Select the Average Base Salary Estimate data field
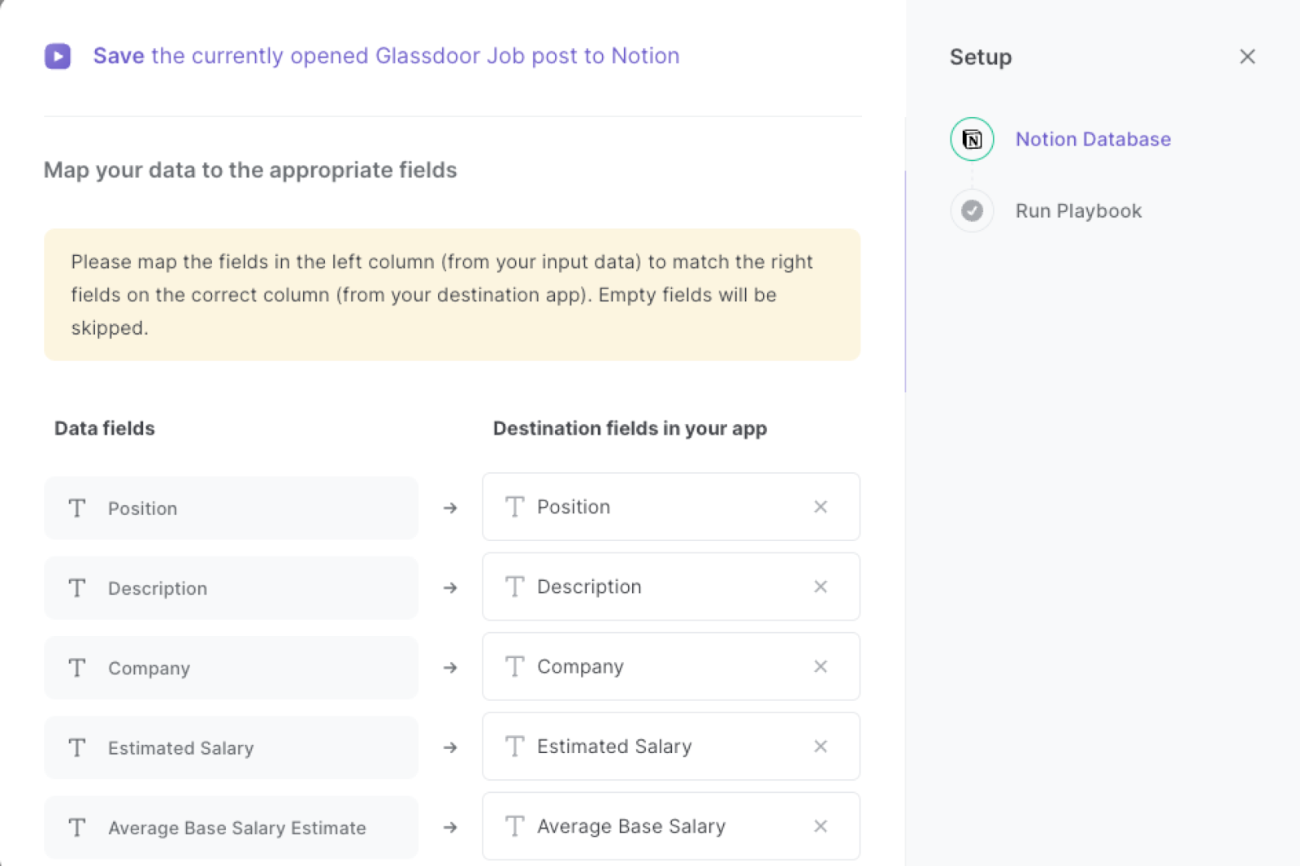The width and height of the screenshot is (1300, 866). click(x=231, y=828)
